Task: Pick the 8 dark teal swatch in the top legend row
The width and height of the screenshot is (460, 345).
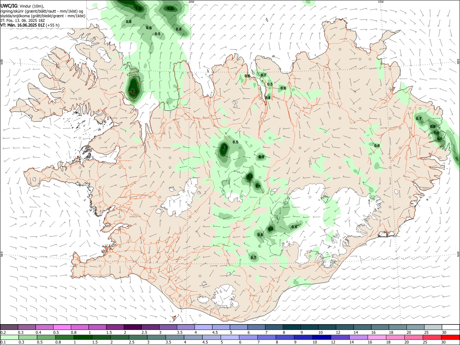Action: pyautogui.click(x=291, y=327)
